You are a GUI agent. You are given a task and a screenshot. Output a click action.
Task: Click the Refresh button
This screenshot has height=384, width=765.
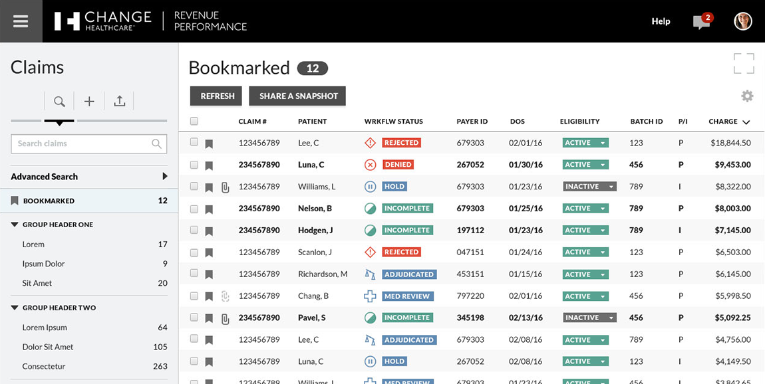[218, 96]
